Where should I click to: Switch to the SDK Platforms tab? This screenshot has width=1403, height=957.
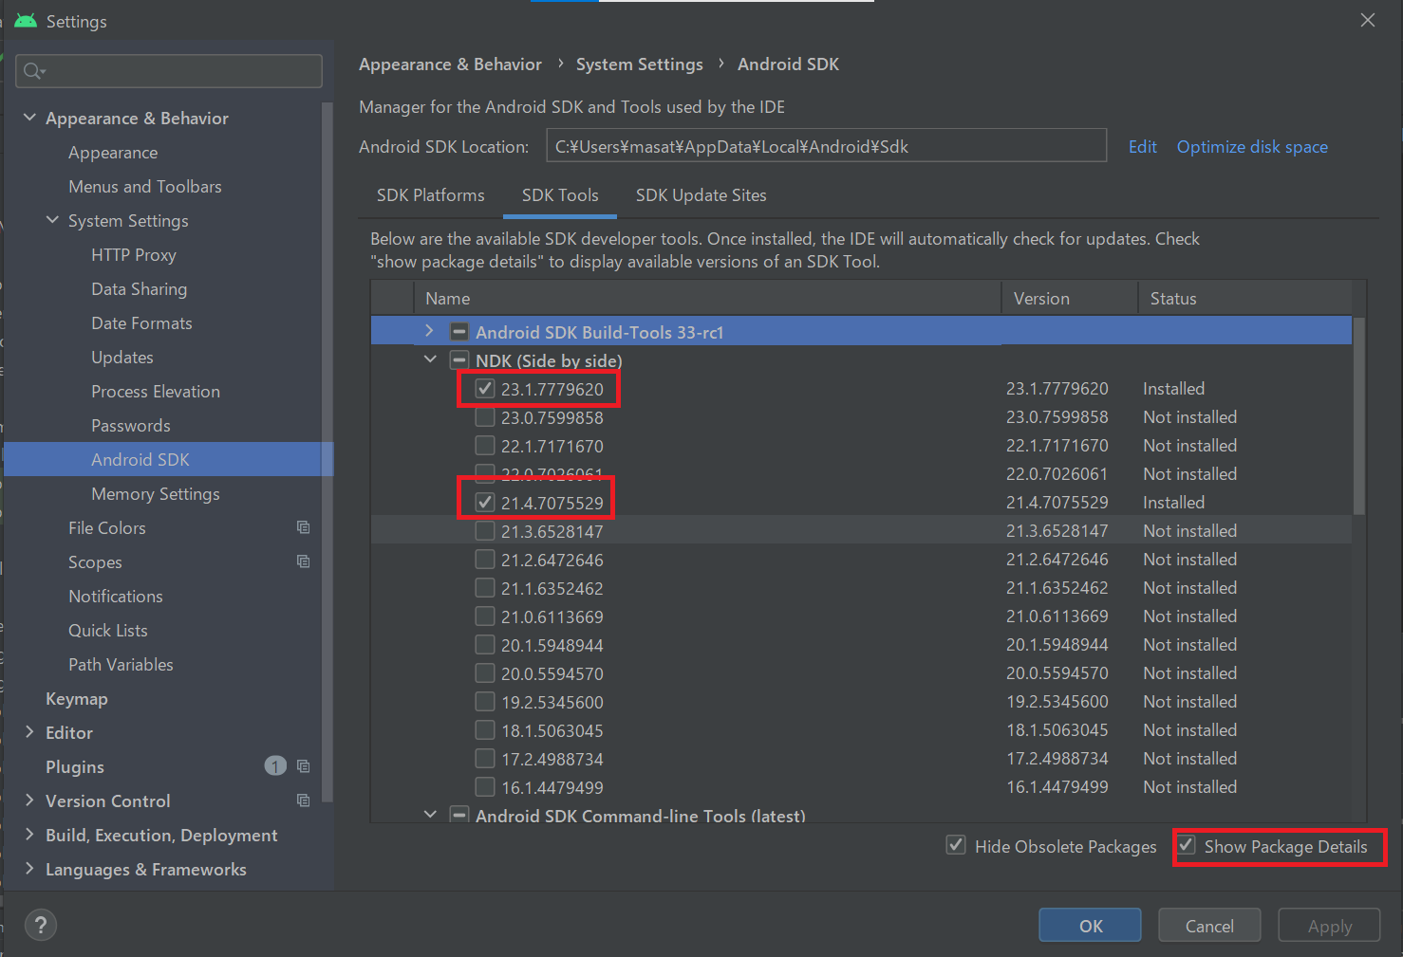tap(430, 195)
